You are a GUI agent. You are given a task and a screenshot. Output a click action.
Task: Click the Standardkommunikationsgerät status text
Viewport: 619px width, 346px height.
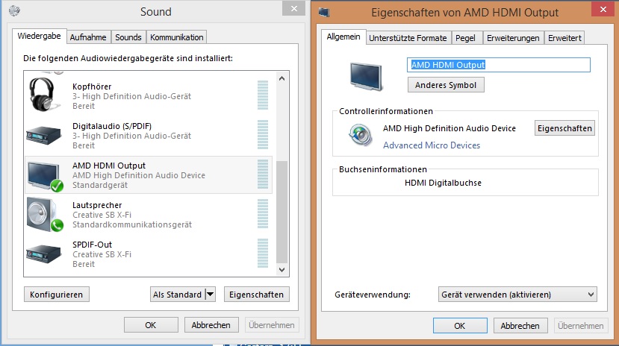point(132,224)
